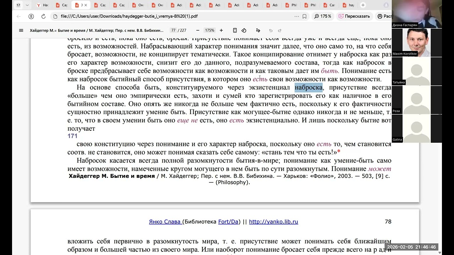Select the draw annotation tool
The width and height of the screenshot is (454, 255).
pos(258,30)
